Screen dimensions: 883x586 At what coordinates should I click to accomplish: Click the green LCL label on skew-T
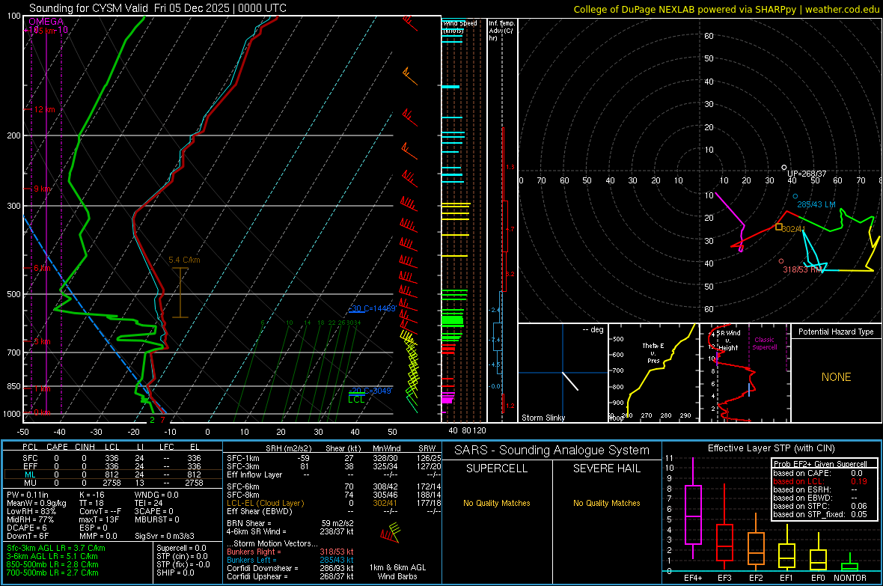[356, 400]
